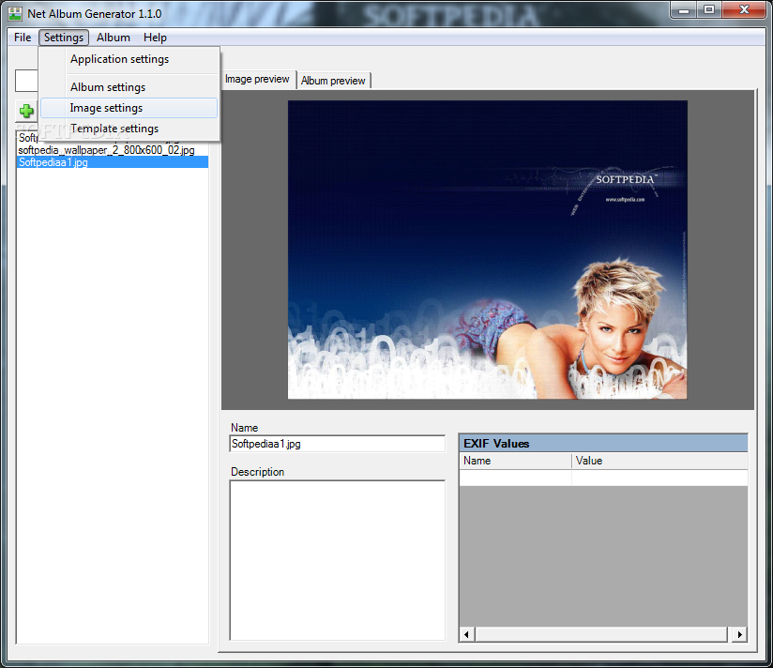Click the green plus add-image icon
The width and height of the screenshot is (773, 668).
[26, 111]
